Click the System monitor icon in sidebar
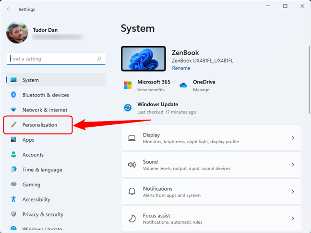The height and width of the screenshot is (233, 311). point(13,80)
